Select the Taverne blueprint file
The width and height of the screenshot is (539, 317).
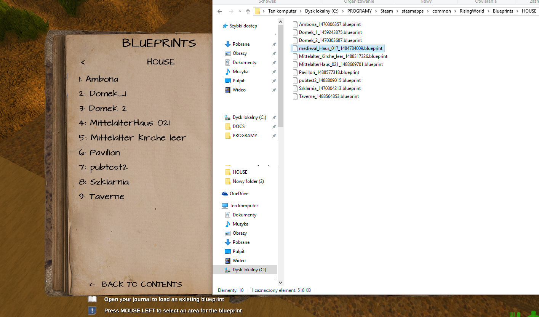pyautogui.click(x=328, y=96)
